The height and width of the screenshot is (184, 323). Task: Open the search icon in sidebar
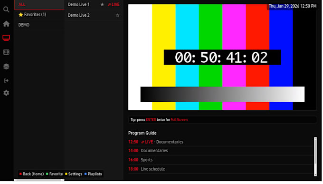(x=6, y=10)
